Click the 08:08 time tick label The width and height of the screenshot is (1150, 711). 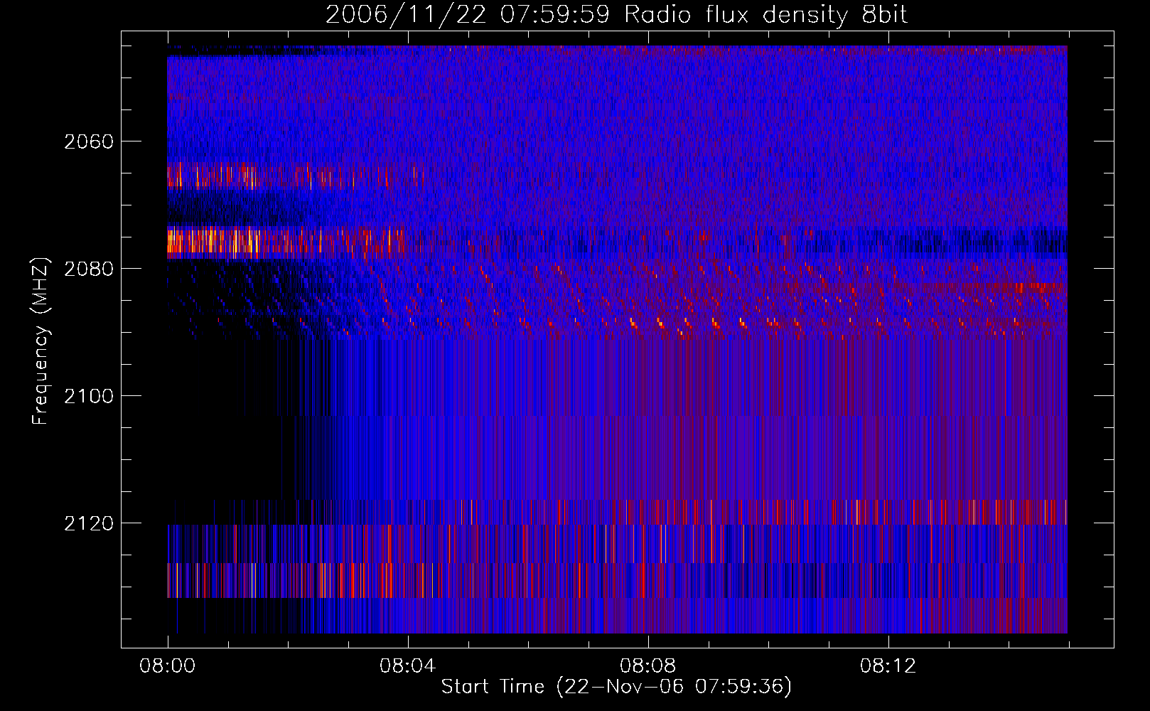[648, 666]
